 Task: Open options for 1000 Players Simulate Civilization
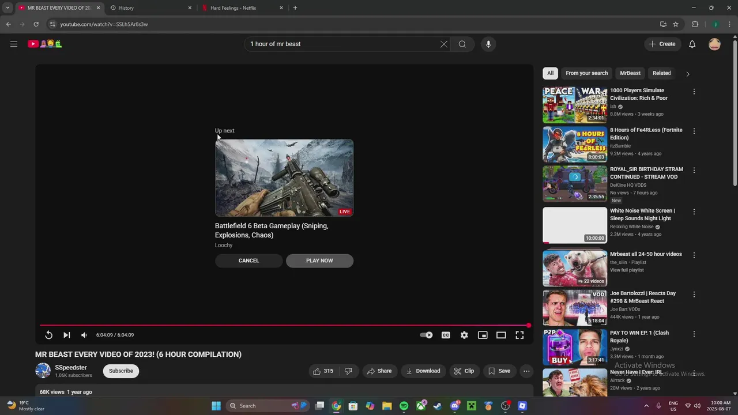click(x=694, y=92)
